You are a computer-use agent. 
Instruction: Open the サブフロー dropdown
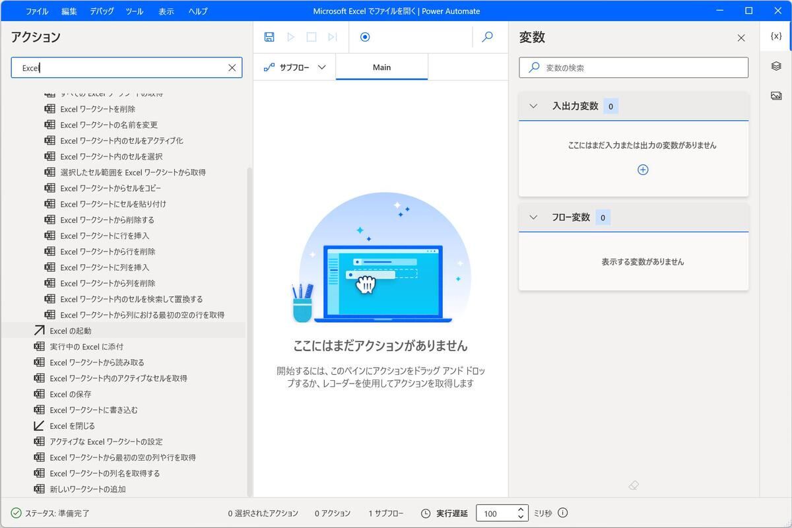295,67
